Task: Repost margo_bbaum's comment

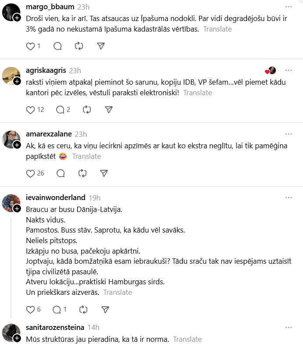Action: click(79, 46)
